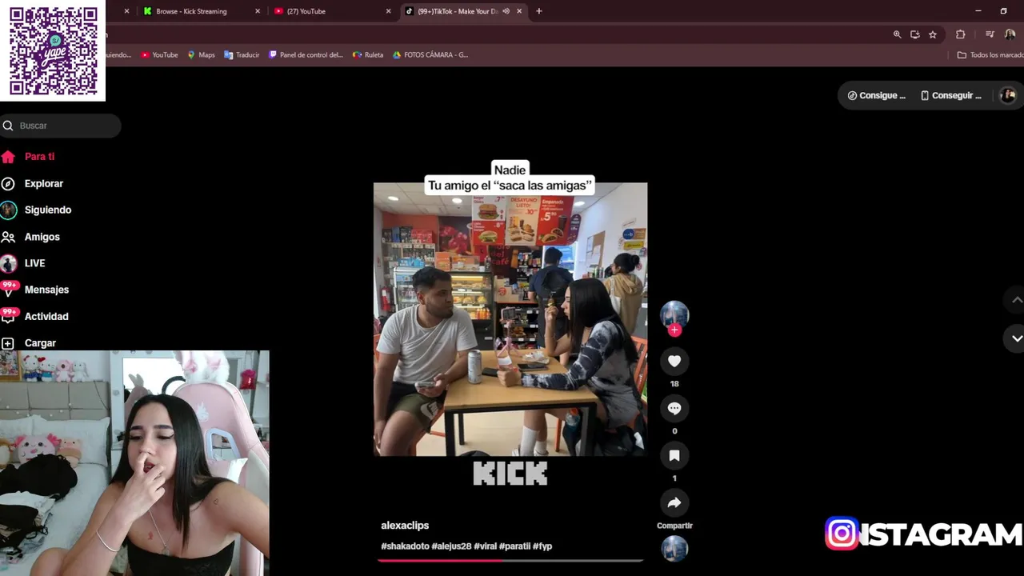Viewport: 1024px width, 576px height.
Task: Like the video with heart icon
Action: click(x=674, y=362)
